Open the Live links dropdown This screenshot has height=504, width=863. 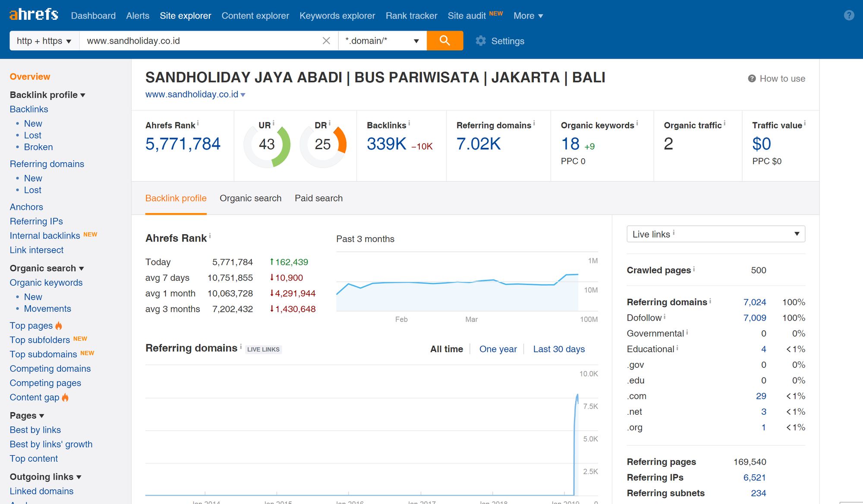716,234
